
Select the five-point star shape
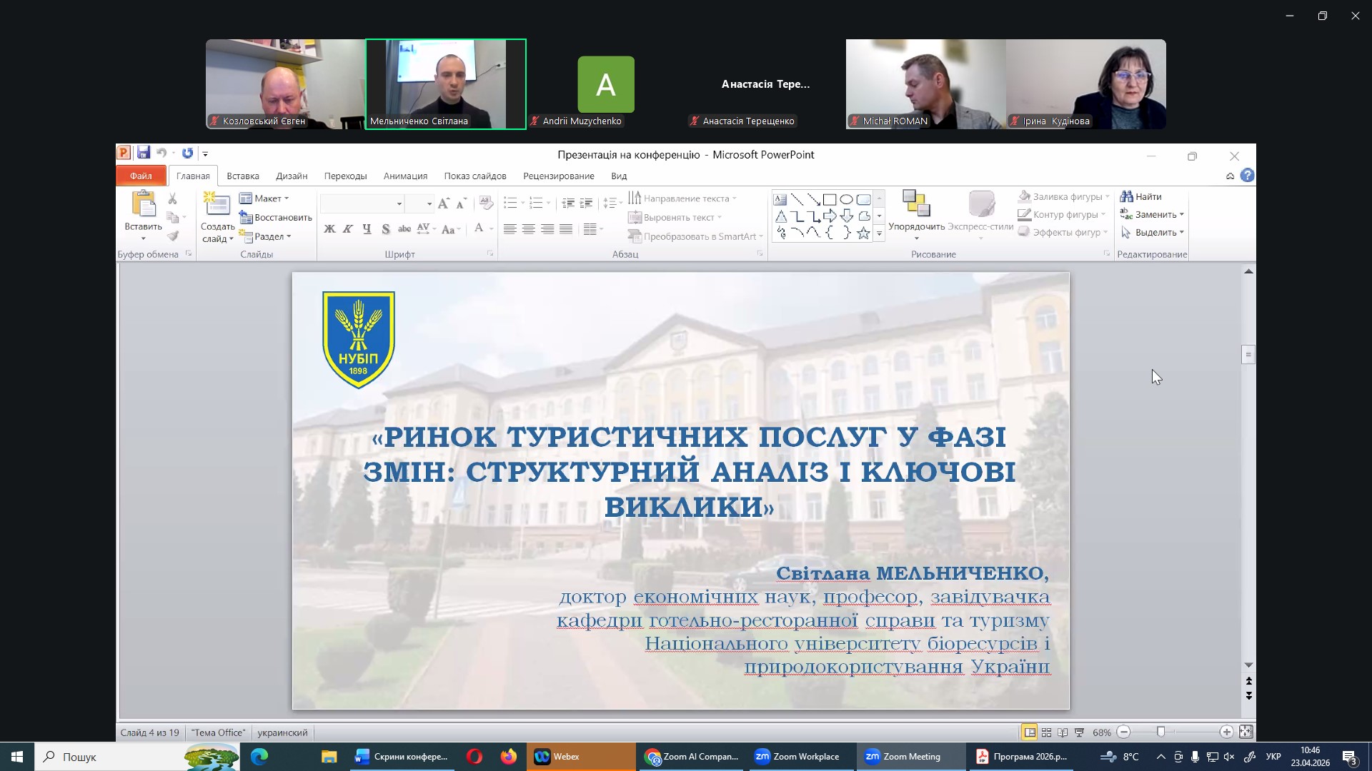pyautogui.click(x=863, y=233)
